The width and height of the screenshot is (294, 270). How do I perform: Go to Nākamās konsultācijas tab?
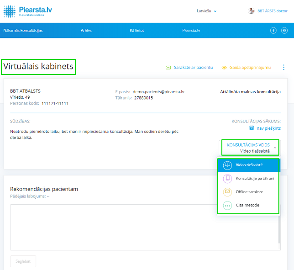(23, 31)
